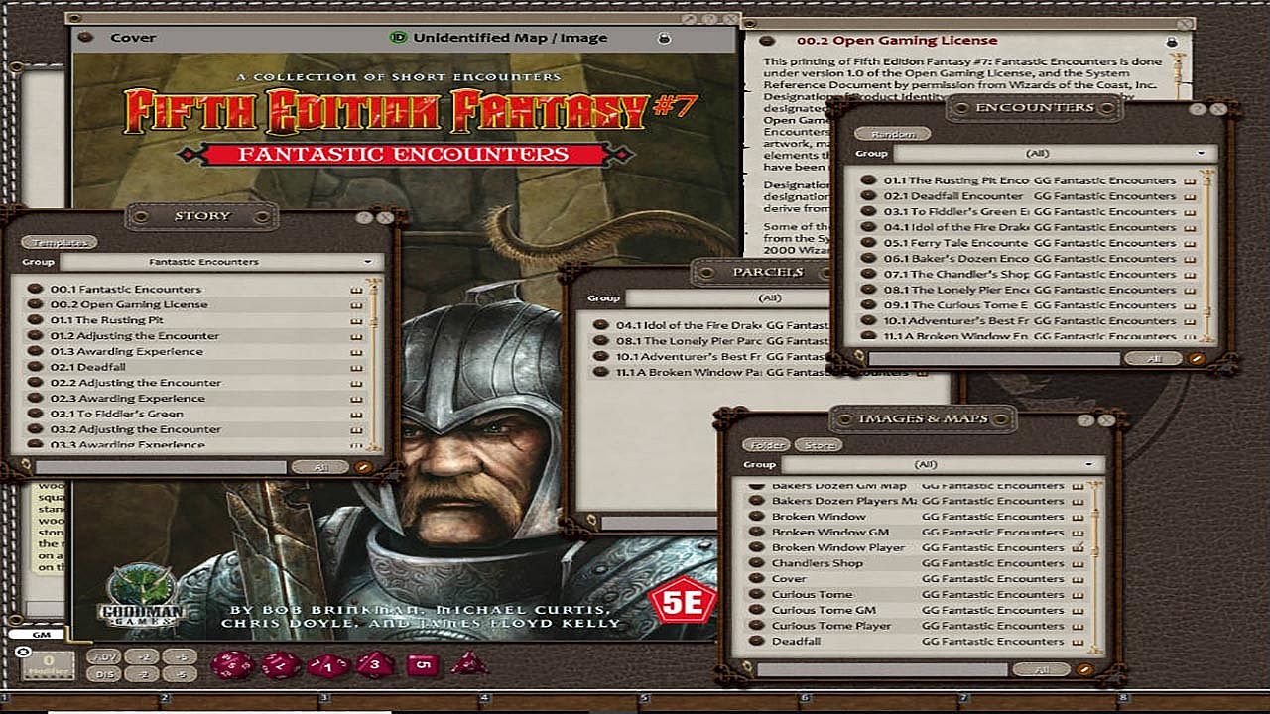The image size is (1270, 714).
Task: Open the Story Group dropdown showing Fantastic Encounters
Action: (x=221, y=262)
